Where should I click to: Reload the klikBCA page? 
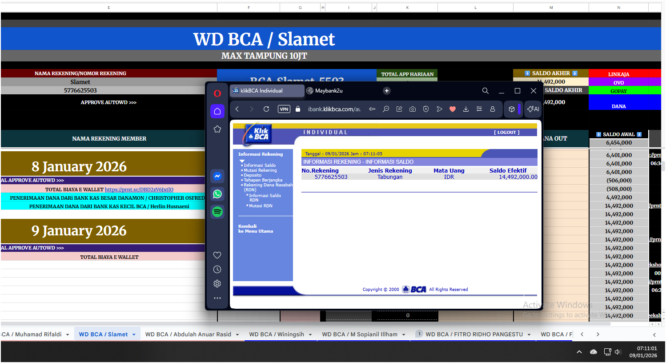266,109
